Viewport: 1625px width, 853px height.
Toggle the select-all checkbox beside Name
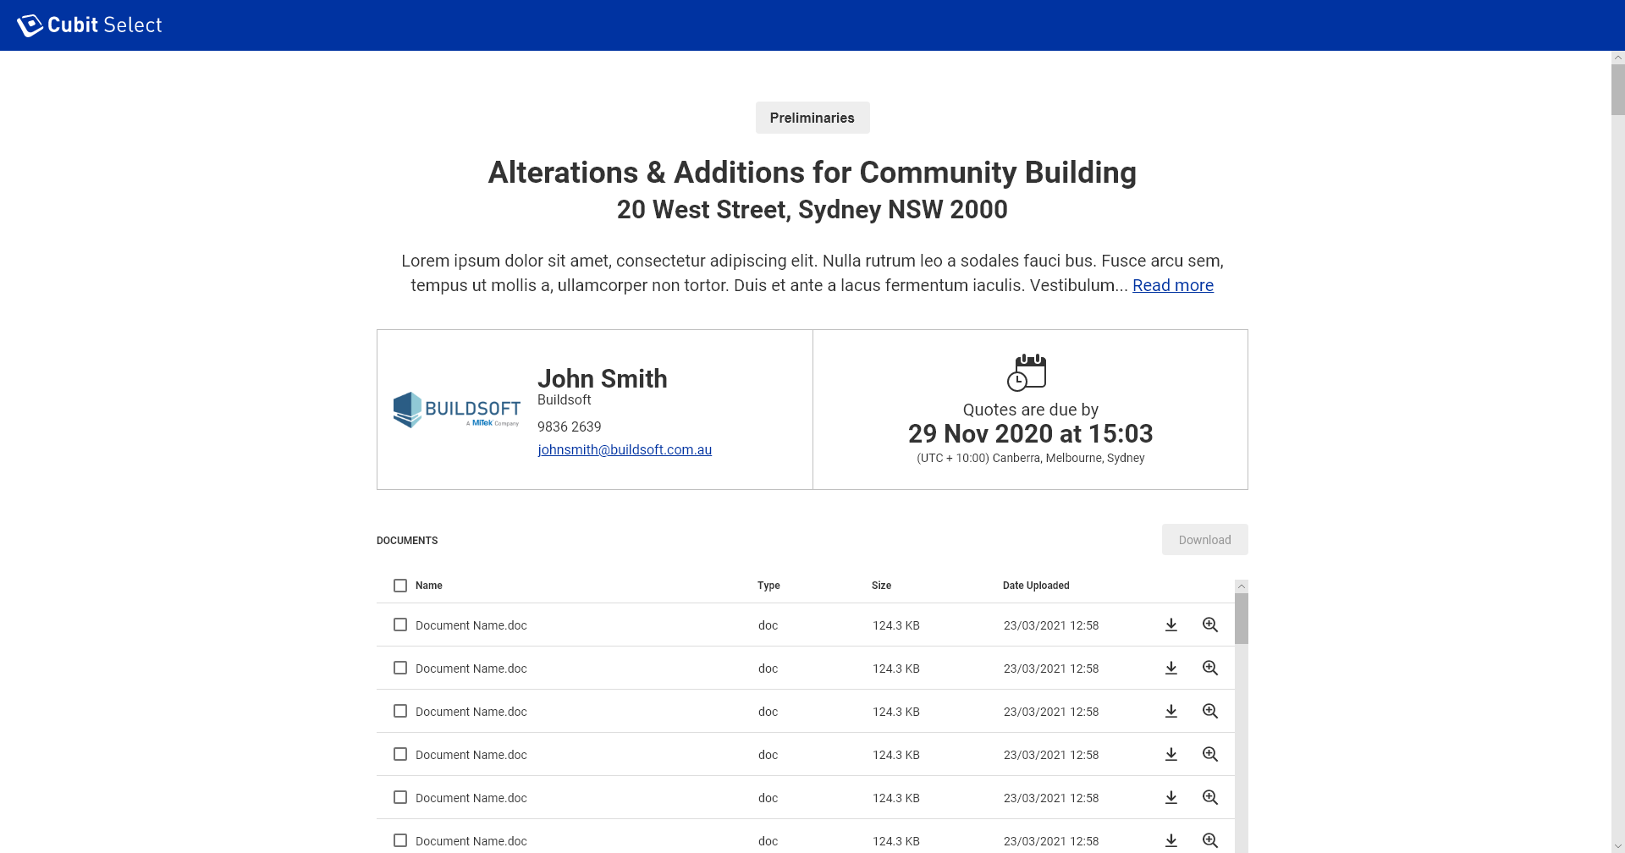pyautogui.click(x=400, y=586)
